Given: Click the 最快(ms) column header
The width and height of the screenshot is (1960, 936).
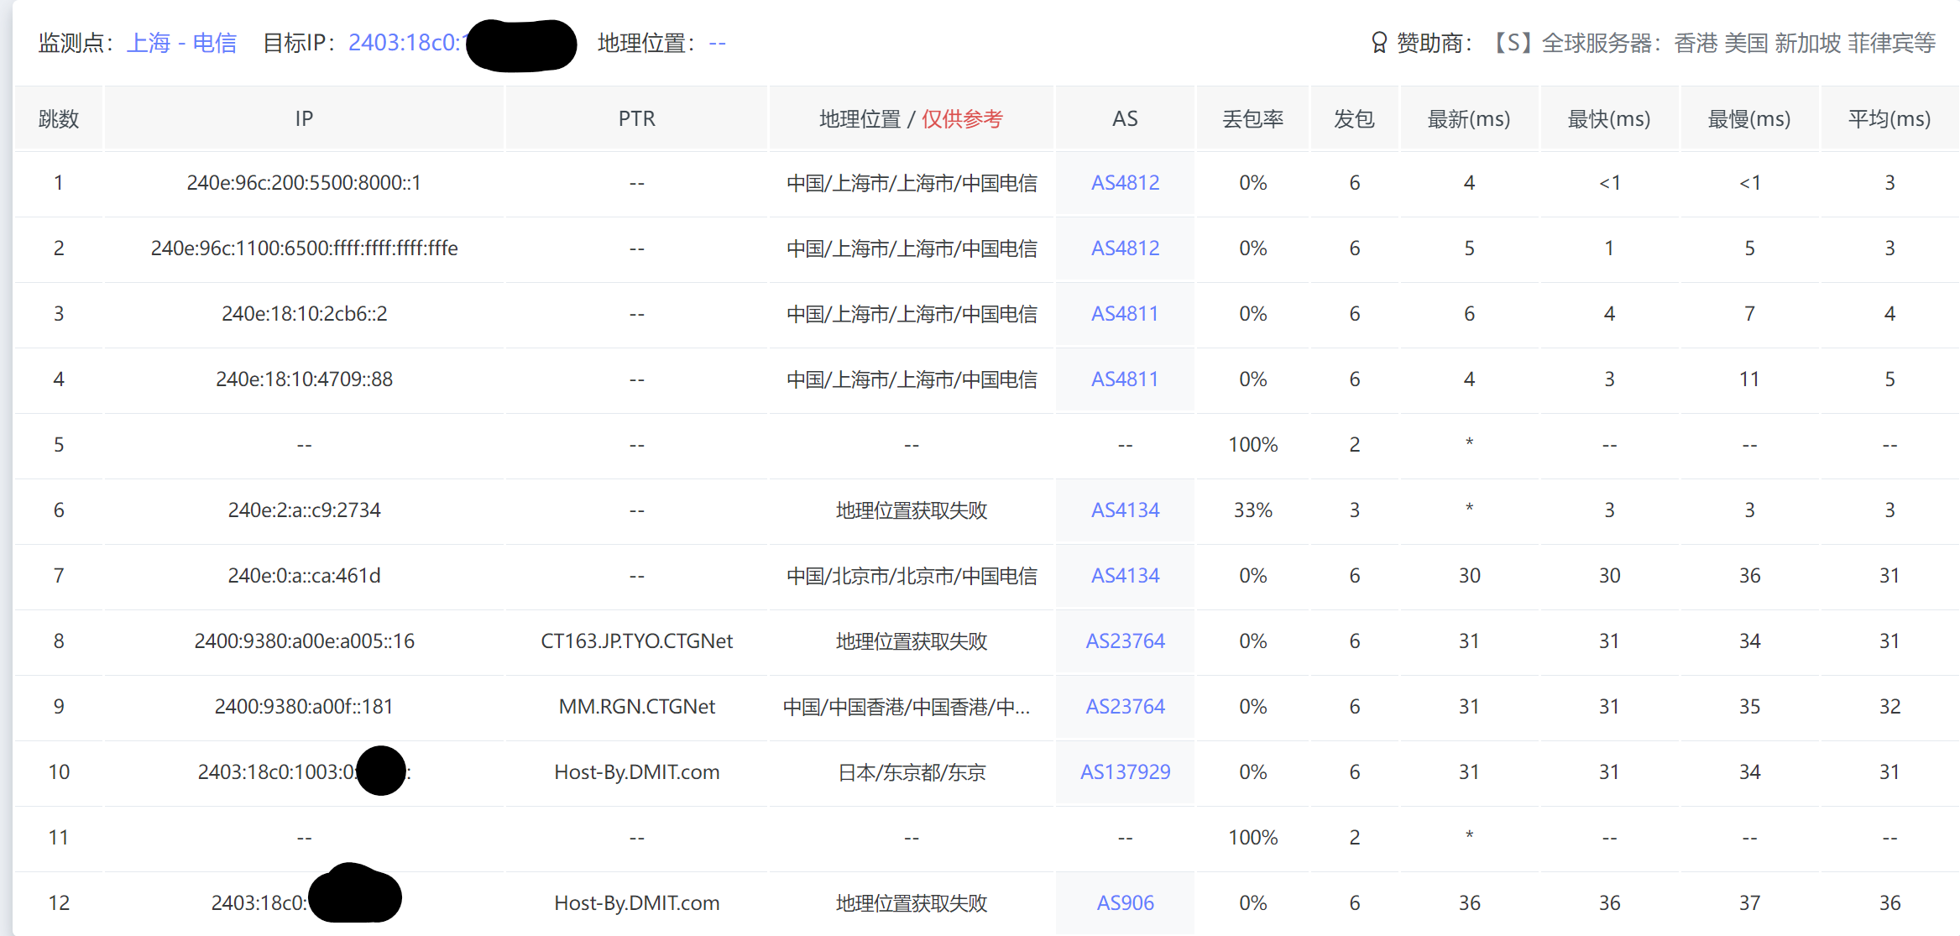Looking at the screenshot, I should [1609, 119].
